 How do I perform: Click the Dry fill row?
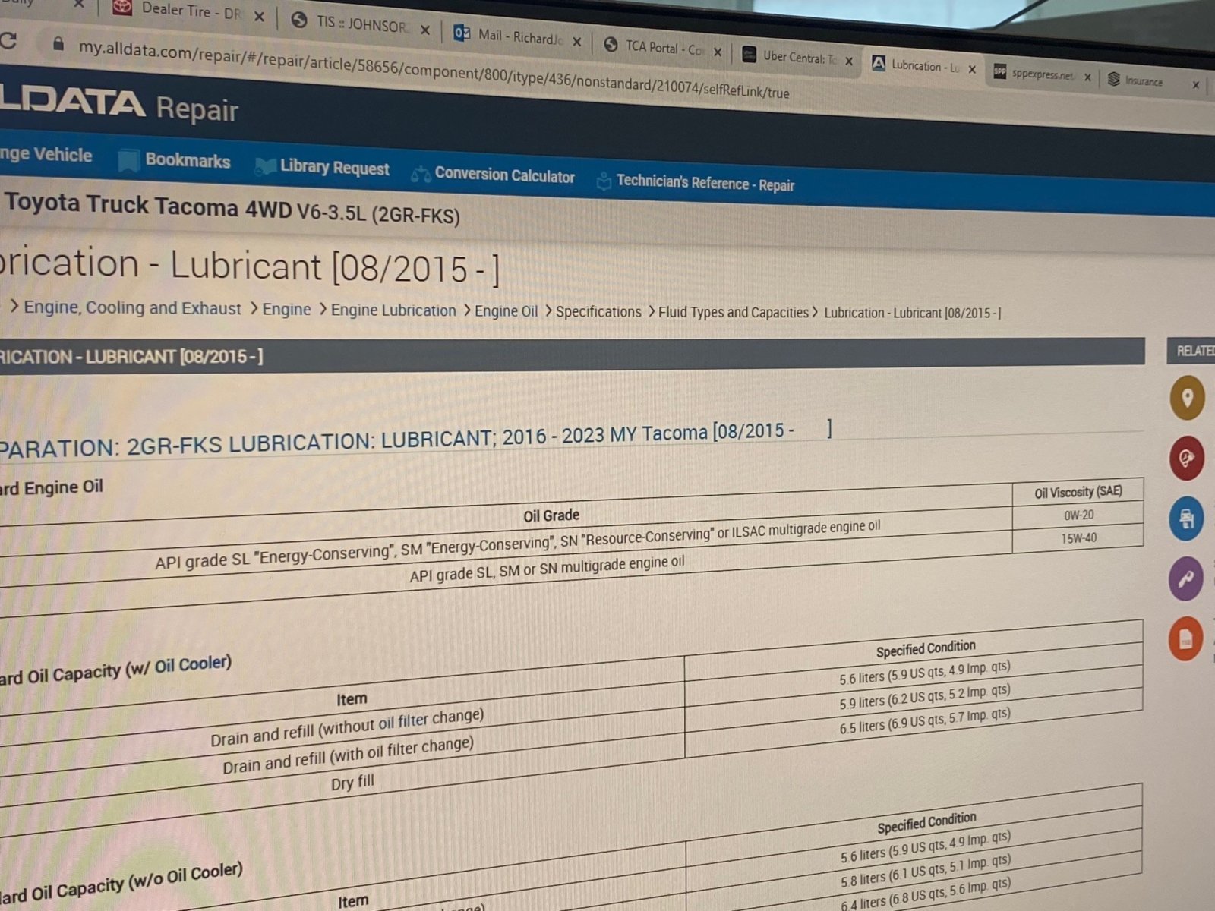[352, 782]
